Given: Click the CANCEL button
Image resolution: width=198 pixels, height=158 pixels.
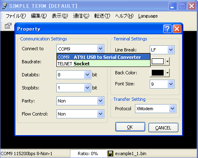Looking at the screenshot, I should coord(163,128).
